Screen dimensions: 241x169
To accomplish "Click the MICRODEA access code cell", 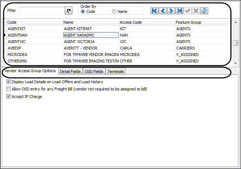I will coord(147,55).
